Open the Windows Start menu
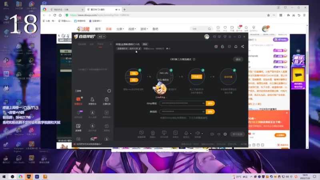 click(x=4, y=176)
